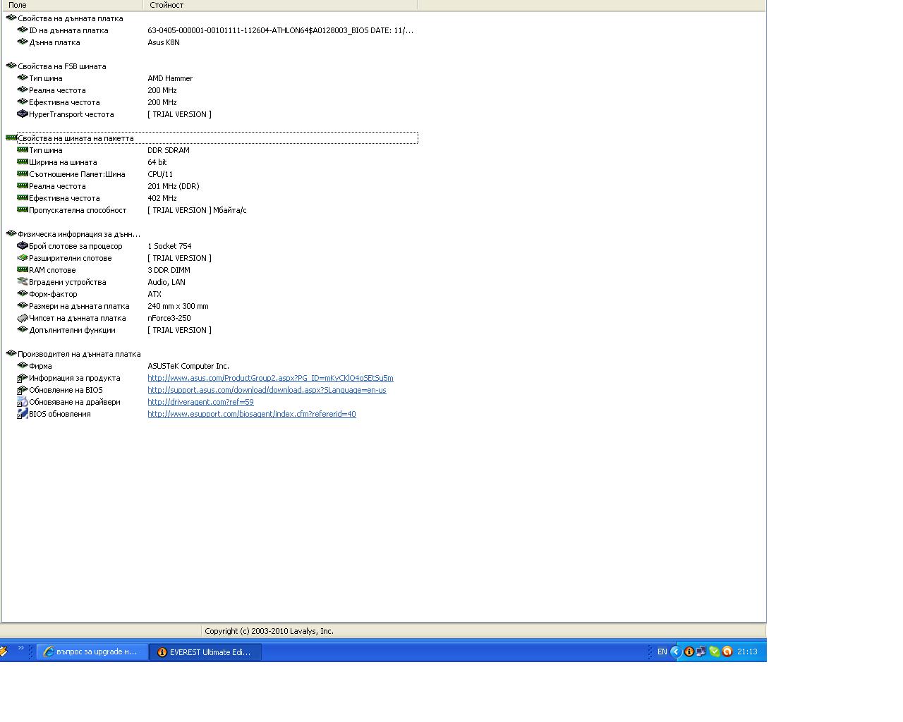903x722 pixels.
Task: Open the support.asus.com BIOS download link
Action: coord(267,390)
